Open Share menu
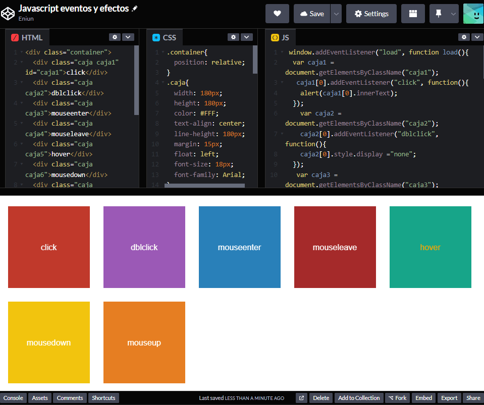 473,398
